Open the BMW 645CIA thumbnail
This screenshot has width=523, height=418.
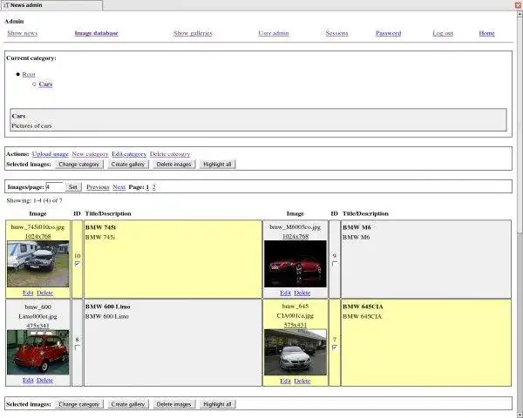295,353
